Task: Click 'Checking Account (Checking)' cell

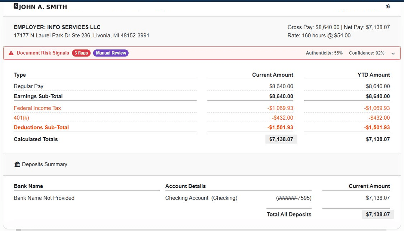Action: click(202, 198)
